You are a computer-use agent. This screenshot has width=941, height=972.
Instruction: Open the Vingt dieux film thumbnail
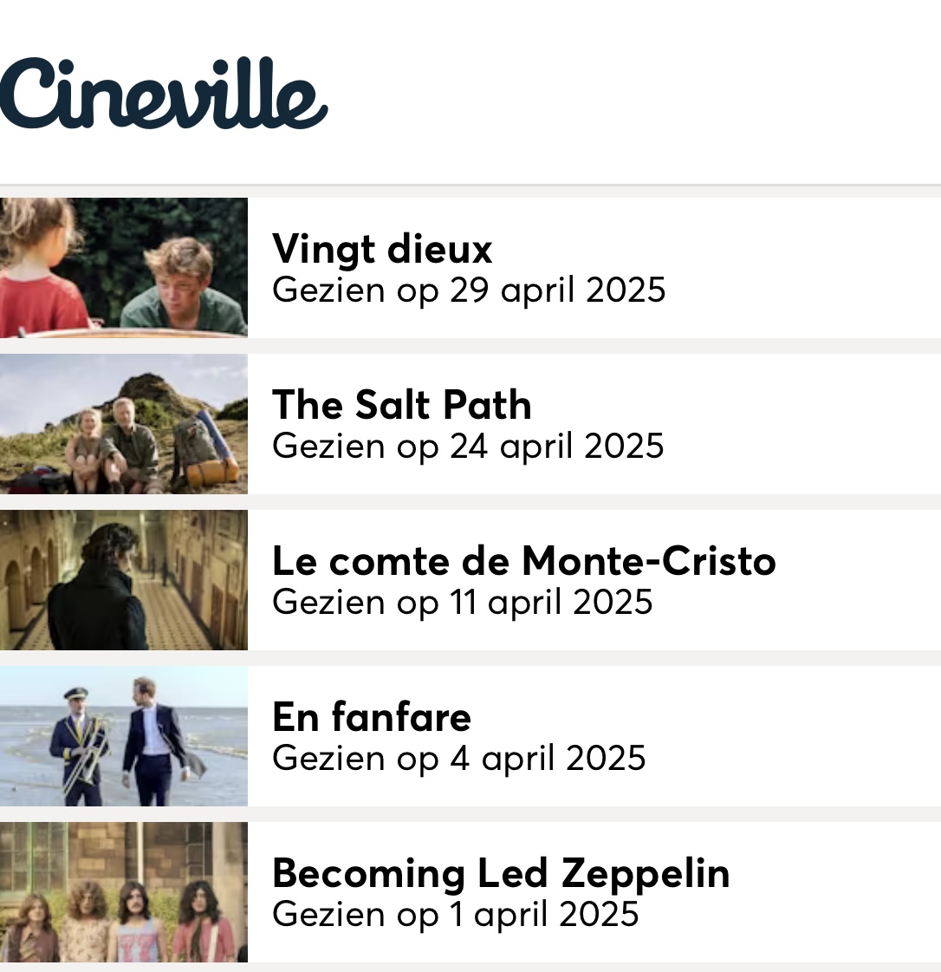(x=124, y=268)
